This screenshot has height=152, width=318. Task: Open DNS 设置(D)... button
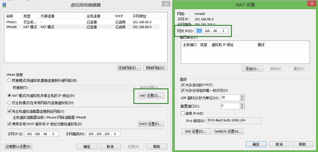196,132
